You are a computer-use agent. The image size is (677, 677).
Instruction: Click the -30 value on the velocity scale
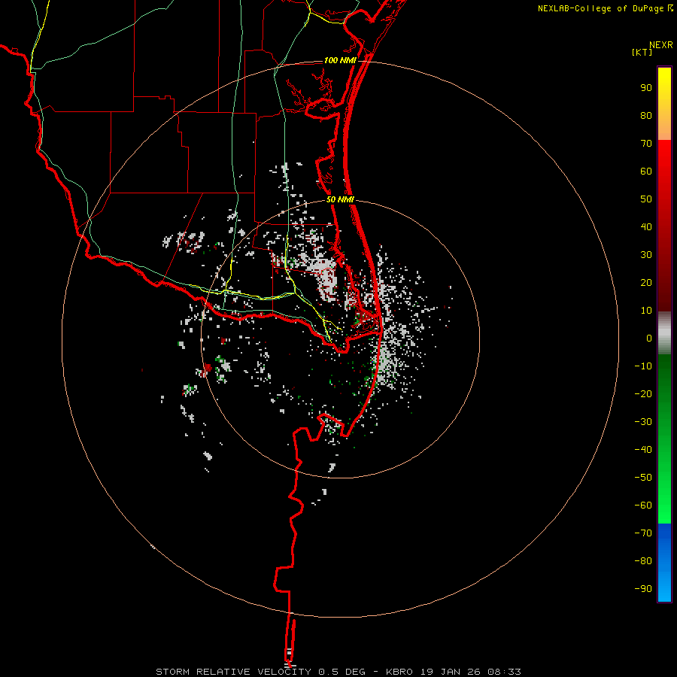pyautogui.click(x=643, y=422)
